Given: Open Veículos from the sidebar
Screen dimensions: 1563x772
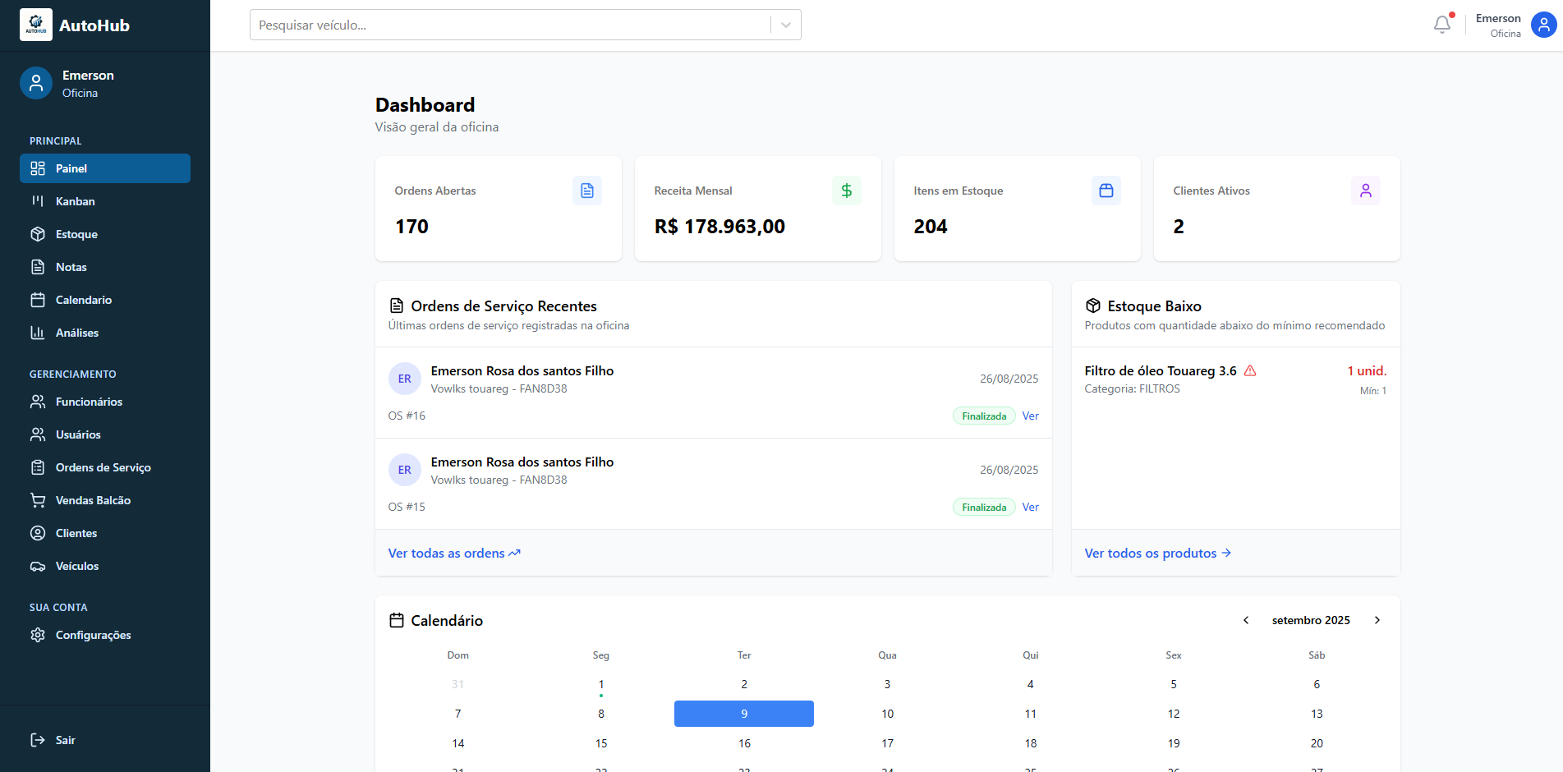Looking at the screenshot, I should tap(76, 566).
